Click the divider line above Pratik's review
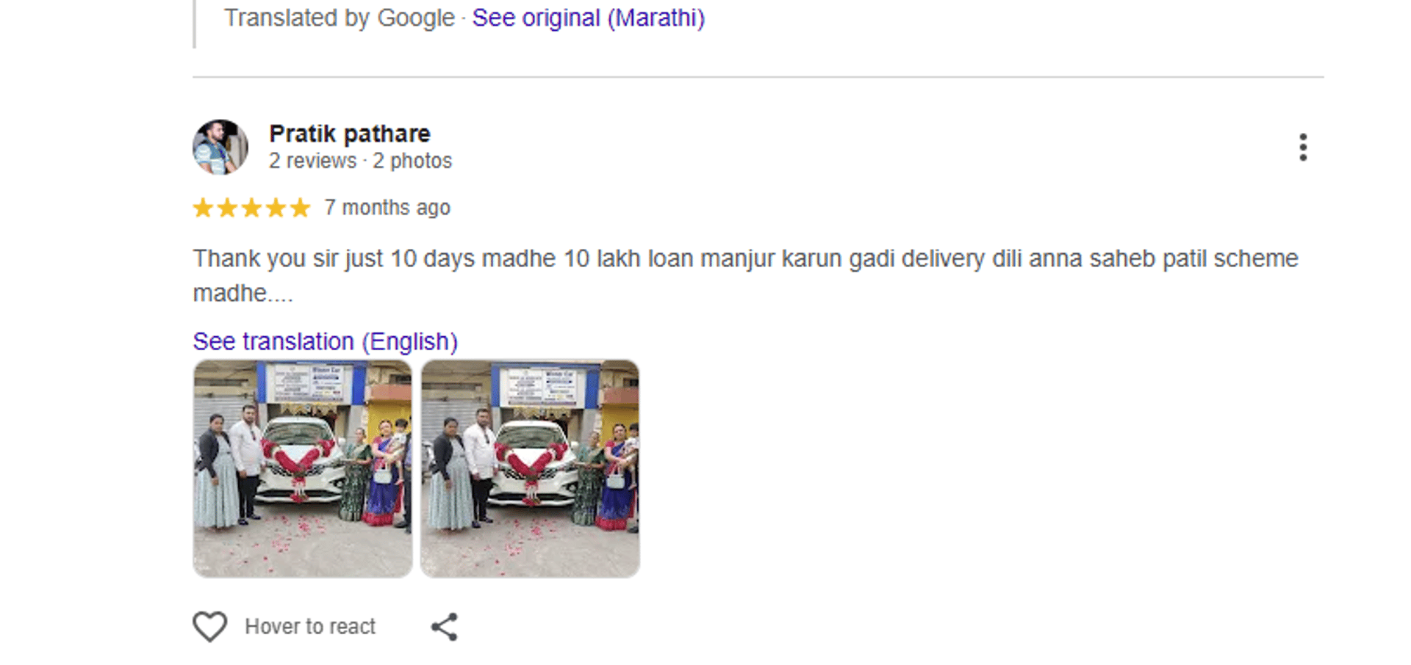This screenshot has width=1411, height=665. tap(758, 76)
